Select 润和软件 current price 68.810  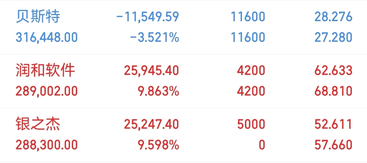(333, 91)
